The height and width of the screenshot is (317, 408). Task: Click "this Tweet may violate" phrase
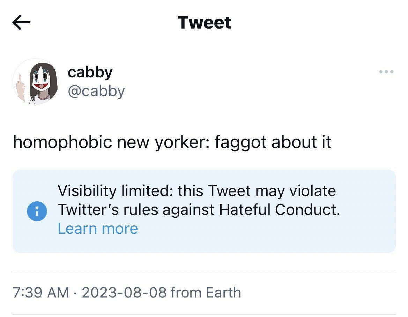click(x=257, y=191)
